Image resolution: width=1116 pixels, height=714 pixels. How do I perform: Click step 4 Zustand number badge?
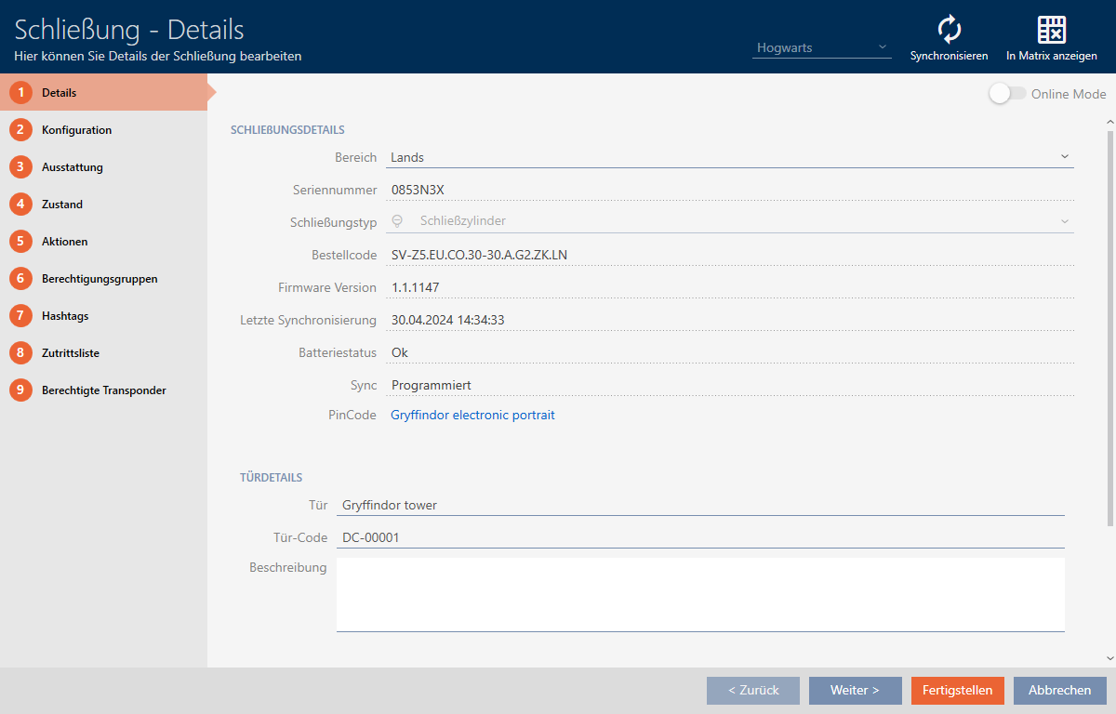[20, 205]
